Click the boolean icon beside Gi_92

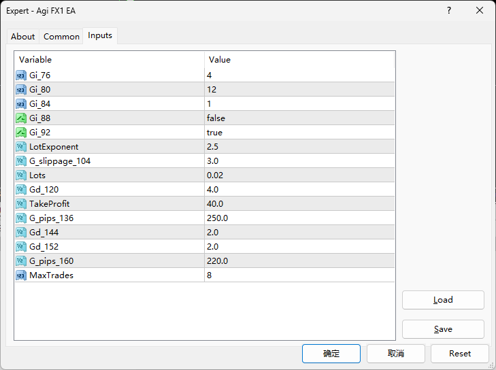(x=21, y=132)
